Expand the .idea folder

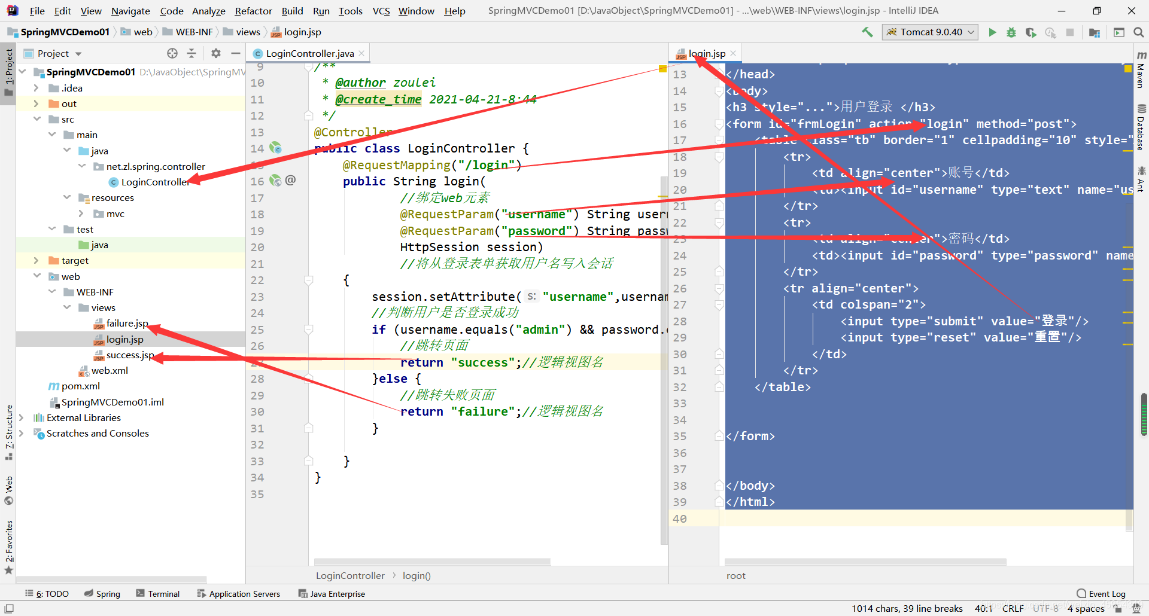(37, 88)
